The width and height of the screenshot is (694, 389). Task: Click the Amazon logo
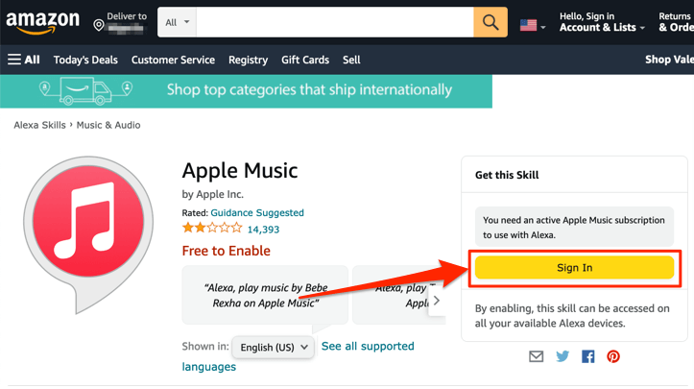(42, 22)
